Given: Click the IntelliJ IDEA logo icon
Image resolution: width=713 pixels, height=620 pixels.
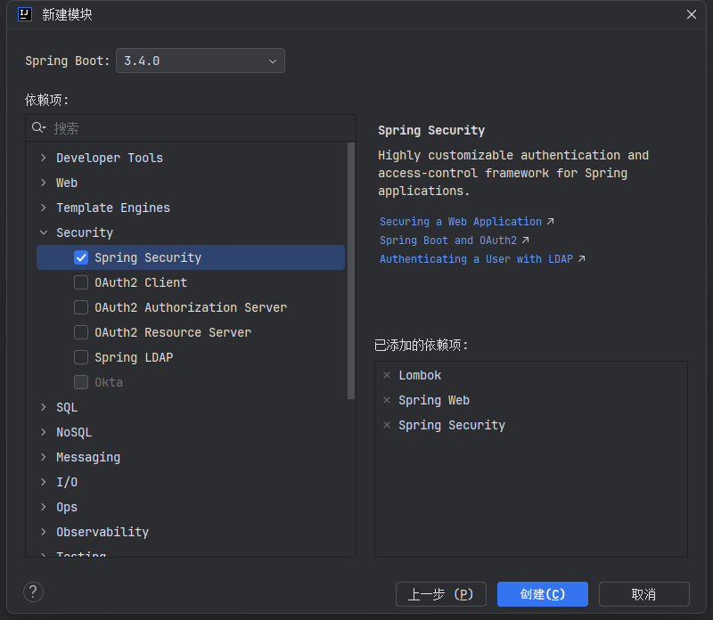Looking at the screenshot, I should point(25,14).
